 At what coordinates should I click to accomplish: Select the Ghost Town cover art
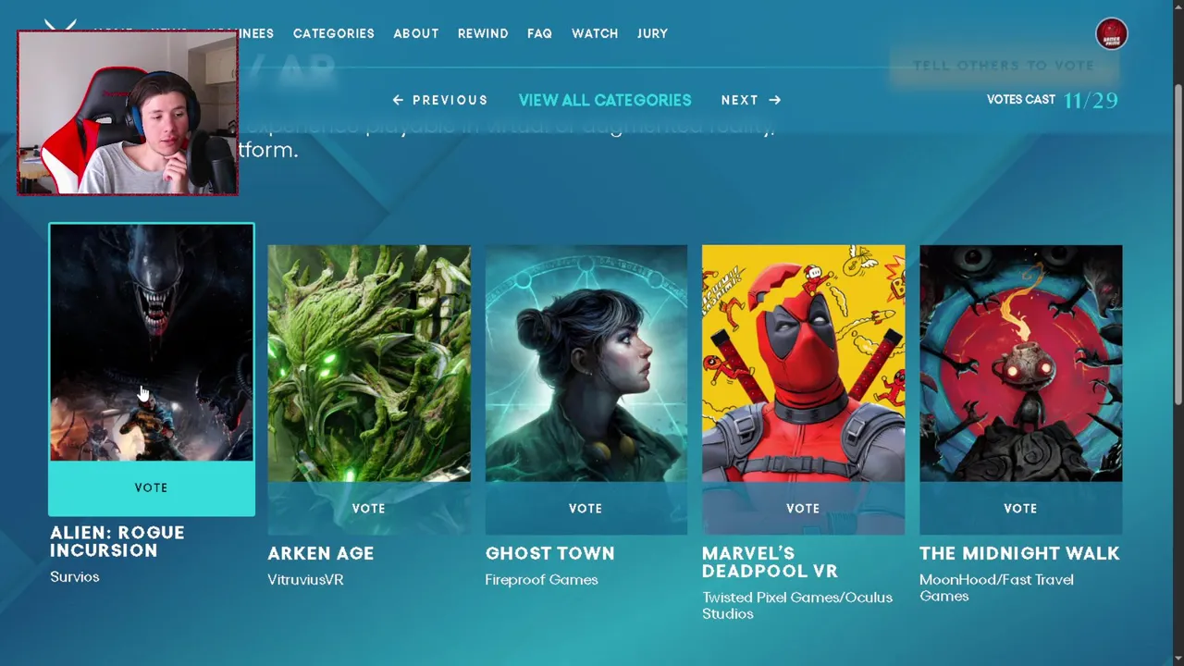[586, 364]
